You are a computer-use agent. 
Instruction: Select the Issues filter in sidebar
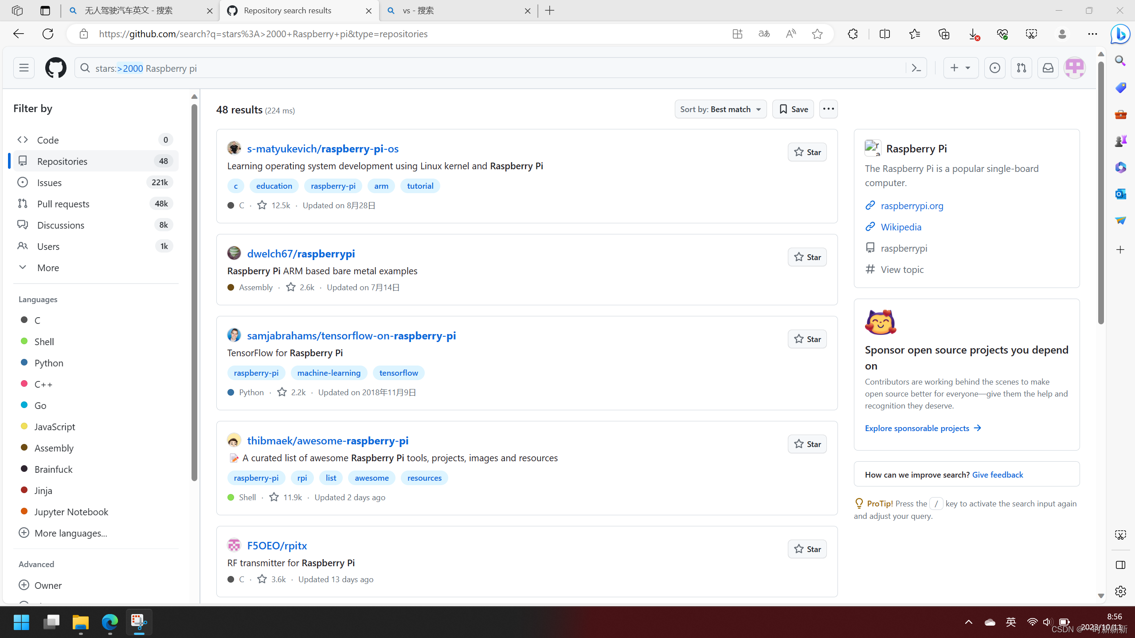[x=50, y=183]
